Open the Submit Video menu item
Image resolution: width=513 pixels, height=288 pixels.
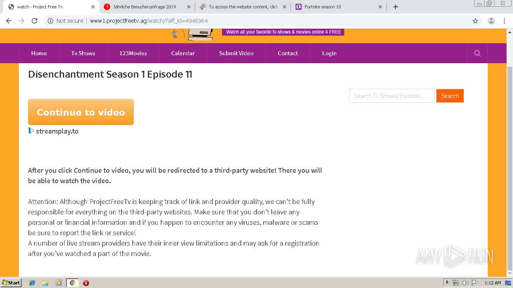(236, 53)
